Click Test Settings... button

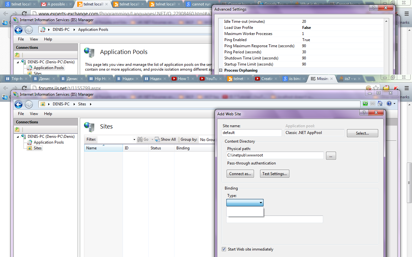click(x=275, y=174)
